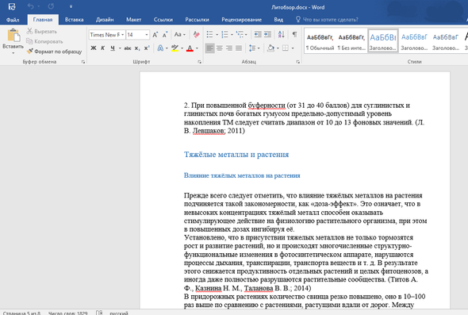
Task: Justify the text
Action: click(x=239, y=48)
